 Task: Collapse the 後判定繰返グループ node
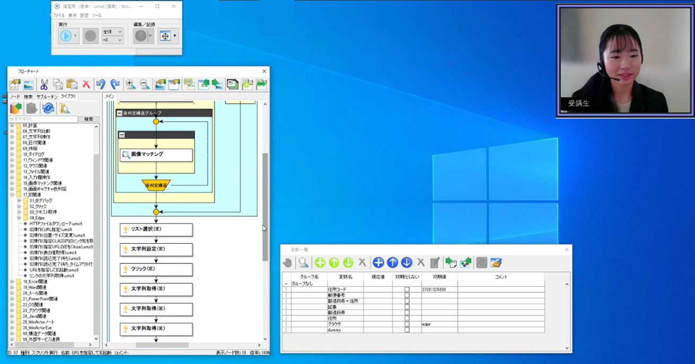119,113
